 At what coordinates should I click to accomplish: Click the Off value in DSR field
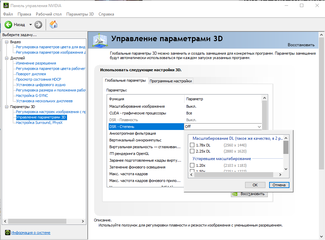pos(188,127)
